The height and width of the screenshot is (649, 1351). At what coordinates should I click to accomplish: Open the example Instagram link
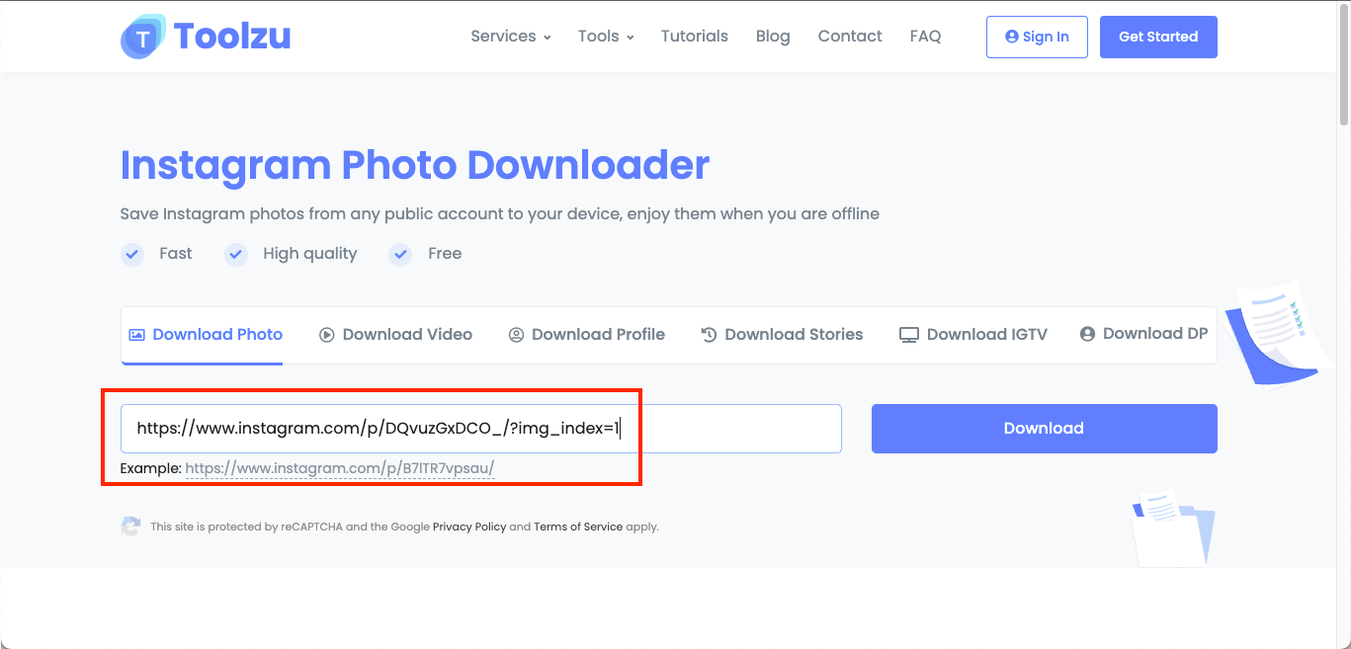pyautogui.click(x=339, y=468)
